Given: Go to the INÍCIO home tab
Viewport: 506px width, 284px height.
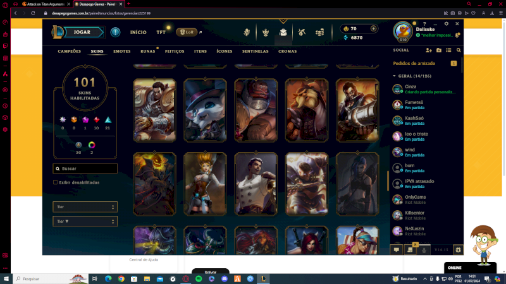Looking at the screenshot, I should 138,33.
